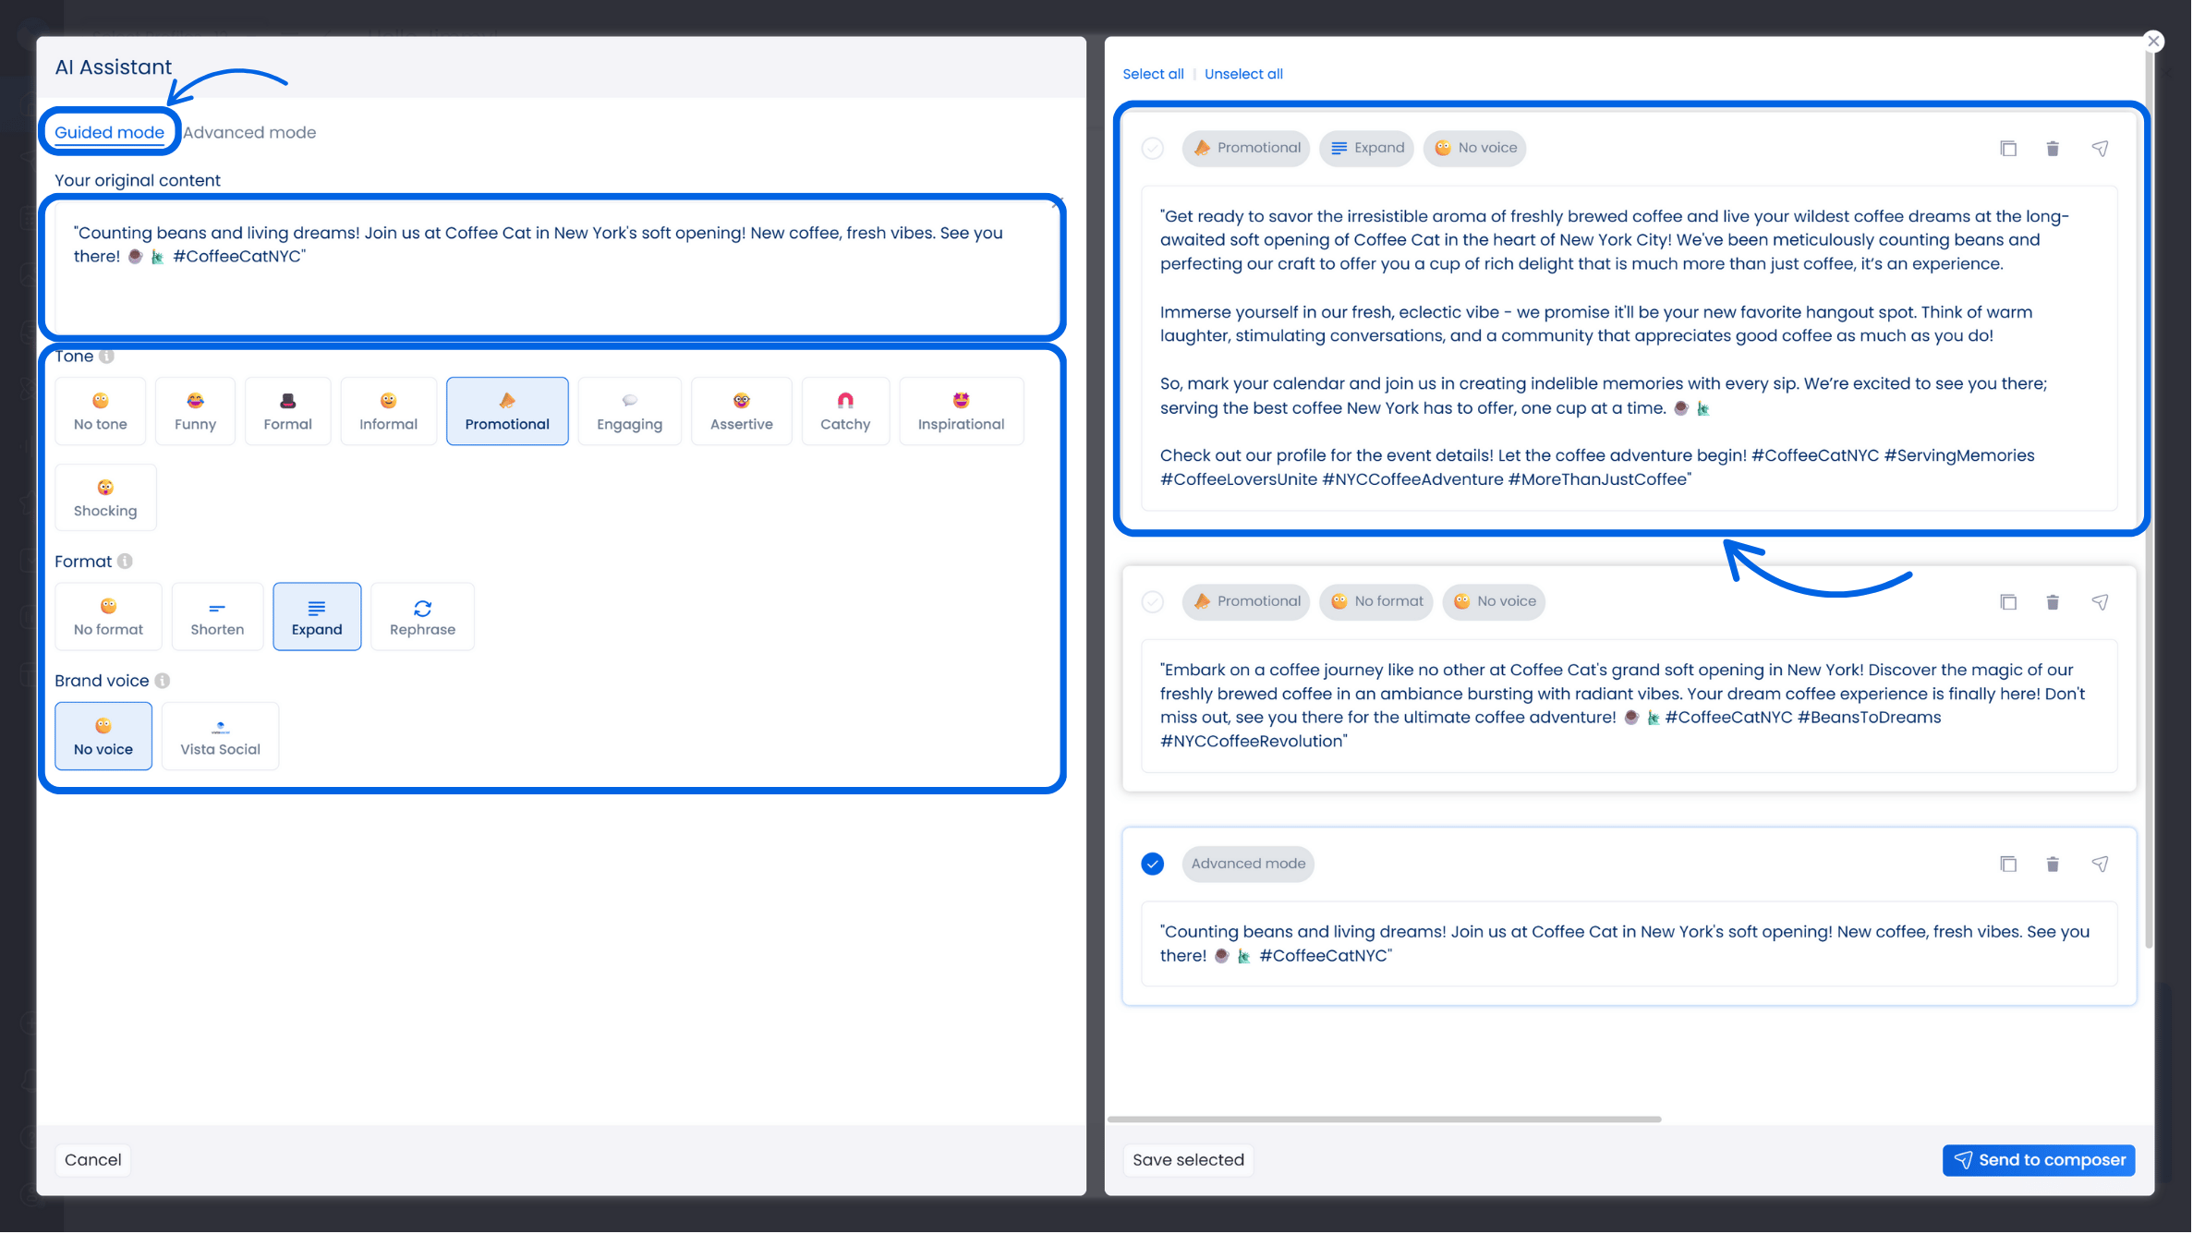Viewport: 2193px width, 1234px height.
Task: Copy the Promotional No format result
Action: click(x=2008, y=602)
